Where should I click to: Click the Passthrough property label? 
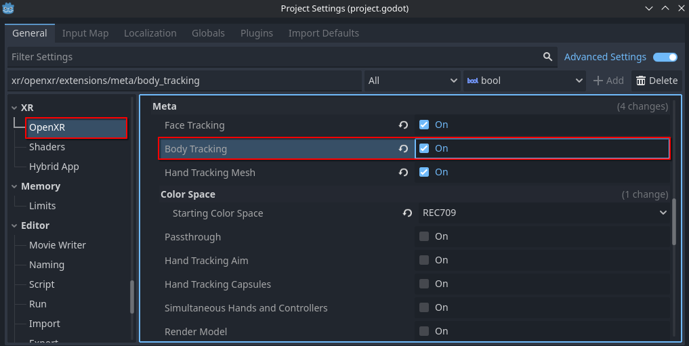point(192,237)
